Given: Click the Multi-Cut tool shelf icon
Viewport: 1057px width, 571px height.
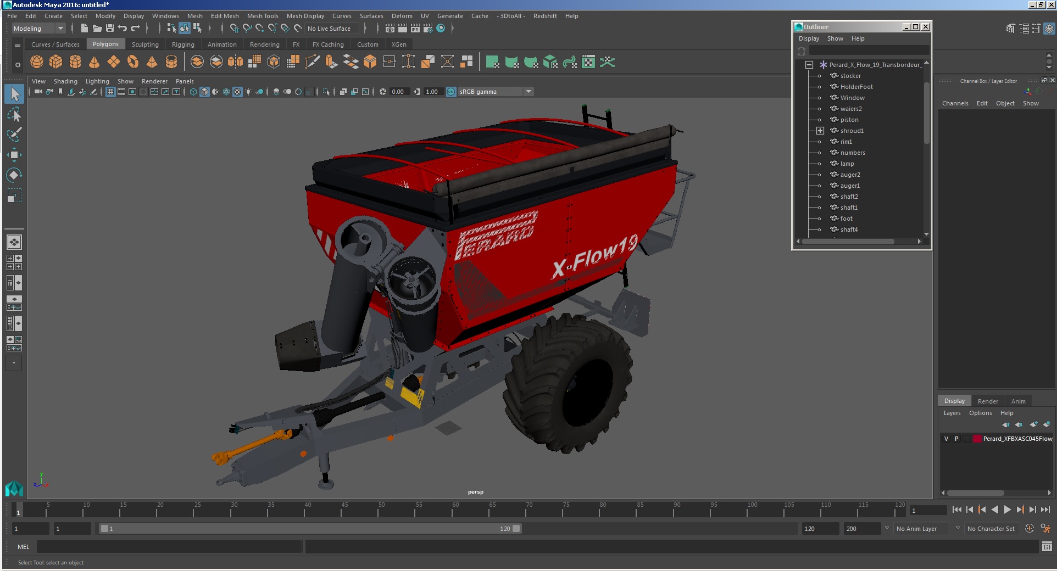Looking at the screenshot, I should pos(312,62).
